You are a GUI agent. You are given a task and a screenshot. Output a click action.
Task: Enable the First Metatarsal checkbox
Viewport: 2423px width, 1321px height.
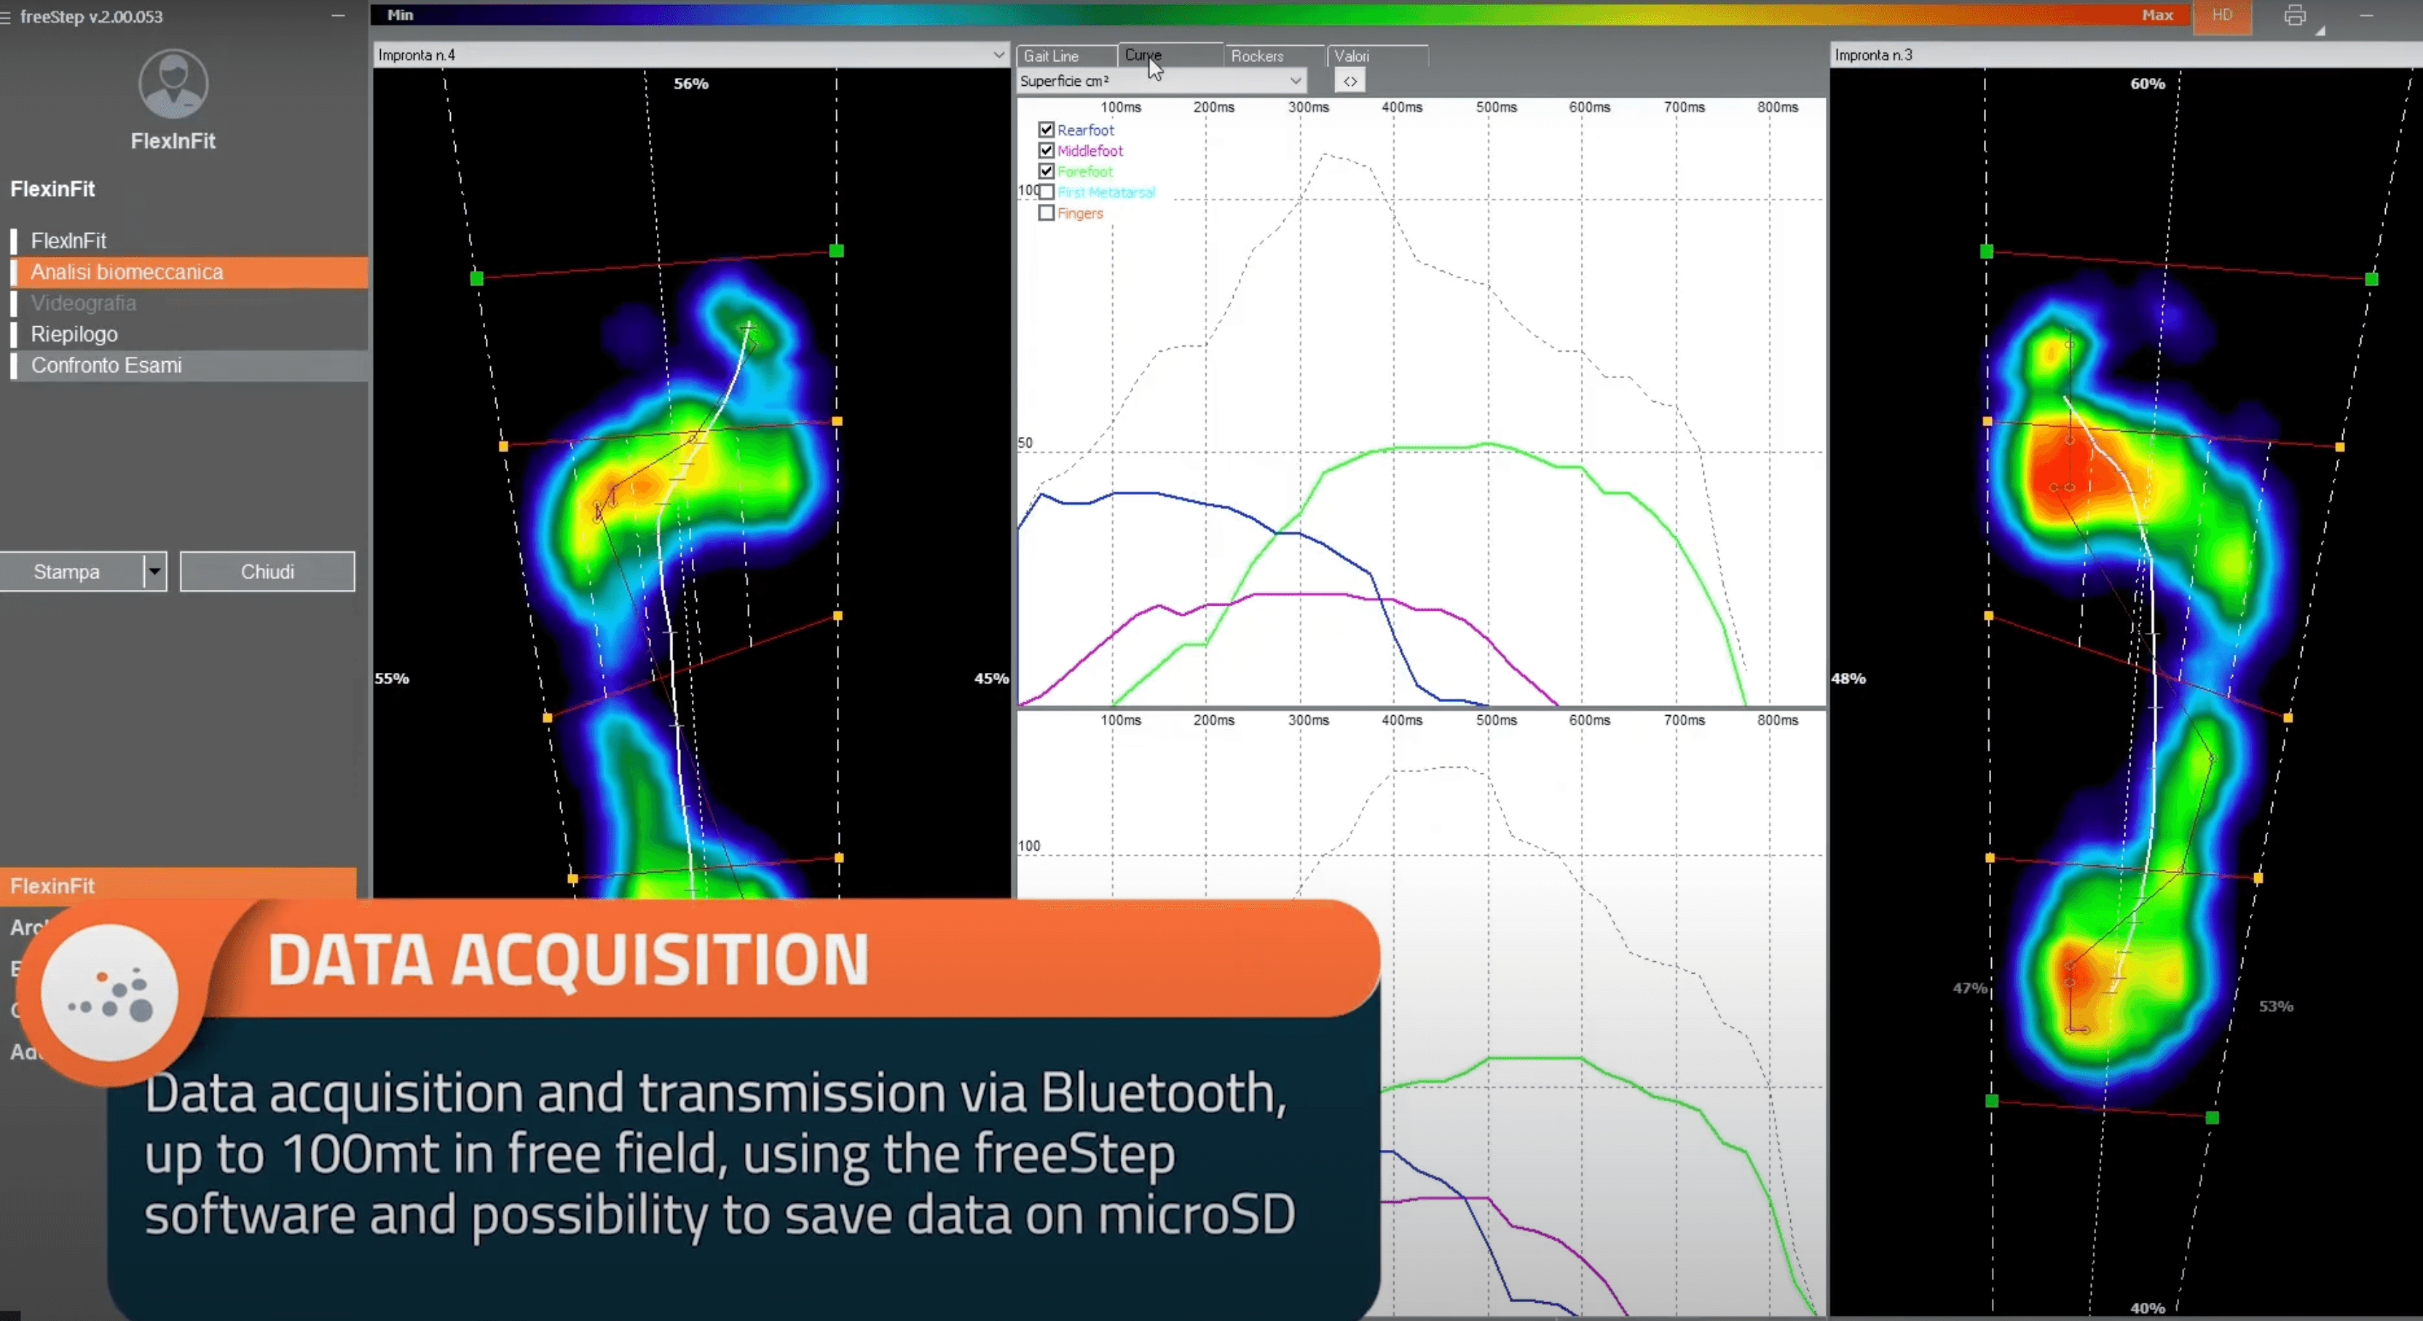(x=1046, y=193)
